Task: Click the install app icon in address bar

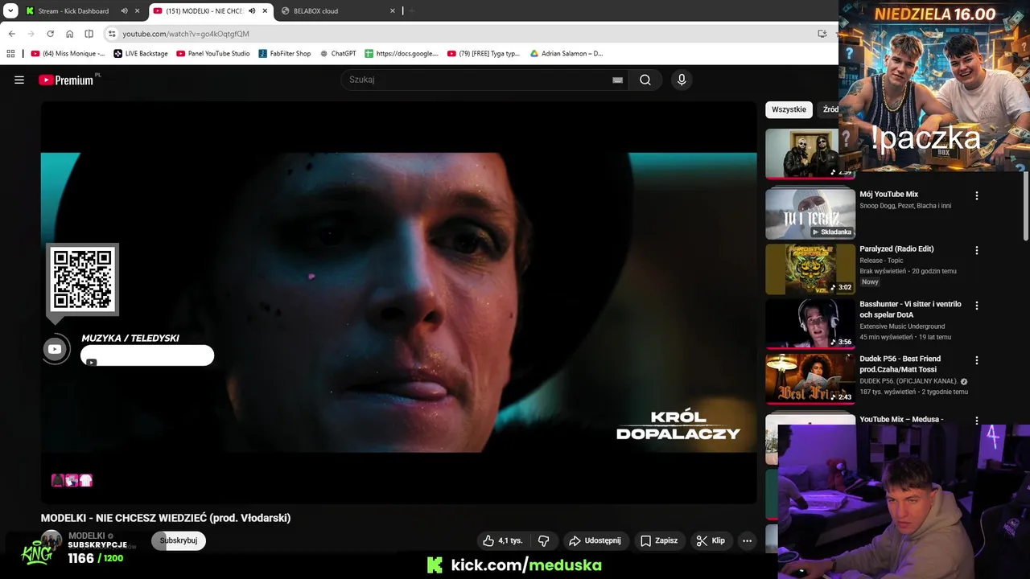Action: coord(822,34)
